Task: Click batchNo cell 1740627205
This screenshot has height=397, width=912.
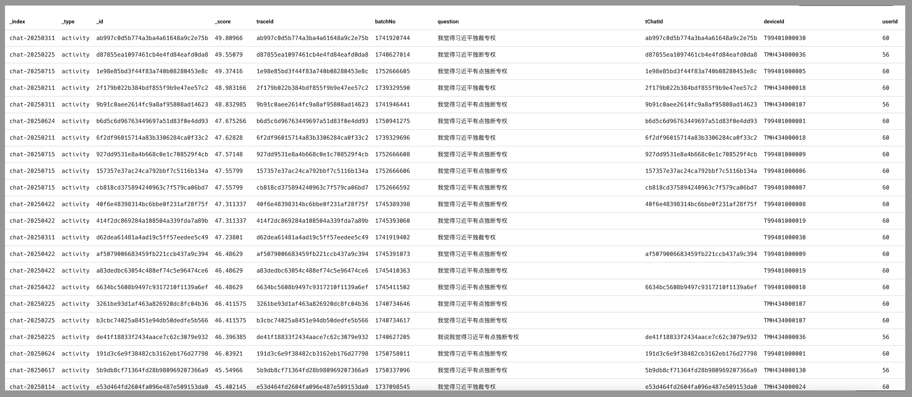Action: pos(393,337)
